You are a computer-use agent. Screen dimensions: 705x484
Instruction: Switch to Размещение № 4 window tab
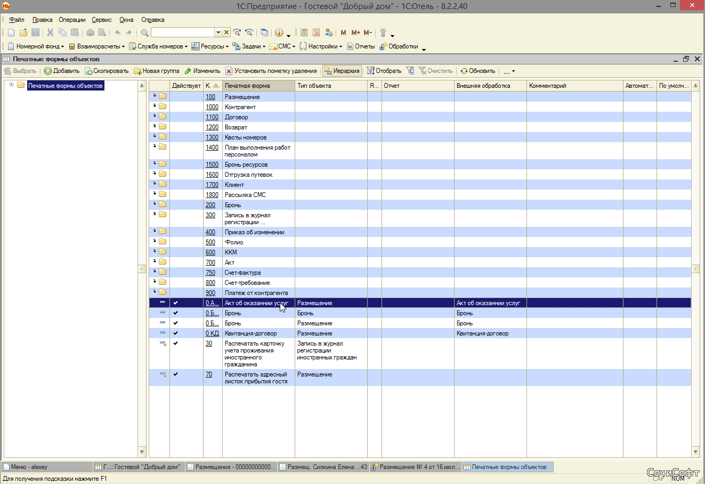pos(416,467)
